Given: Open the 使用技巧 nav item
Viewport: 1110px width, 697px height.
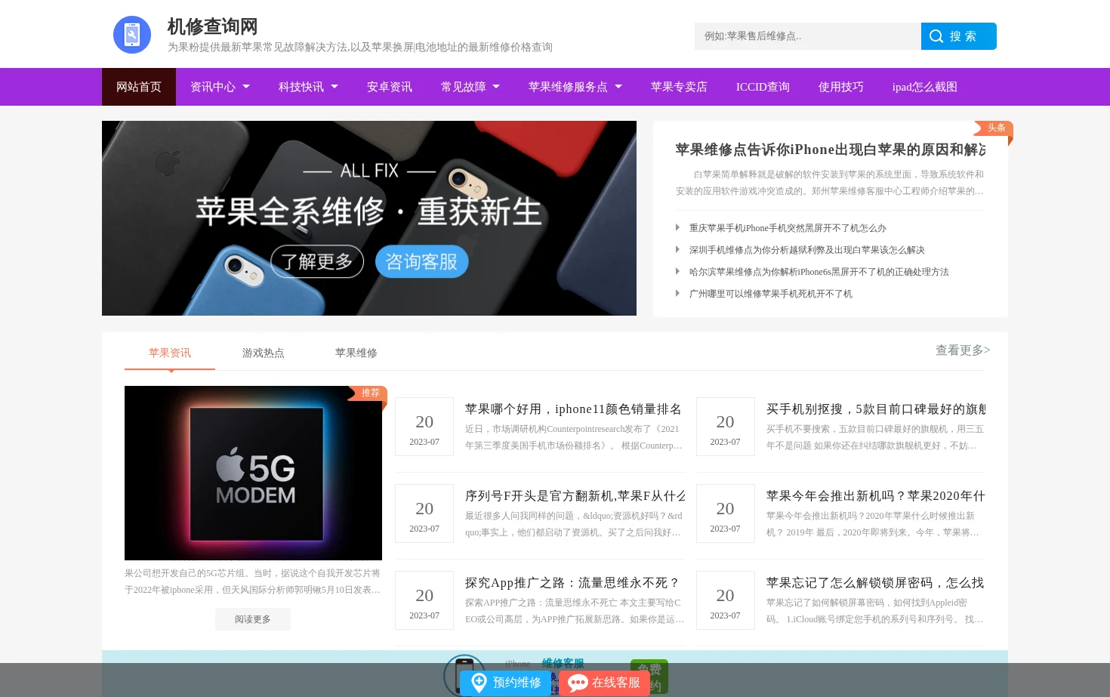Looking at the screenshot, I should [x=840, y=87].
